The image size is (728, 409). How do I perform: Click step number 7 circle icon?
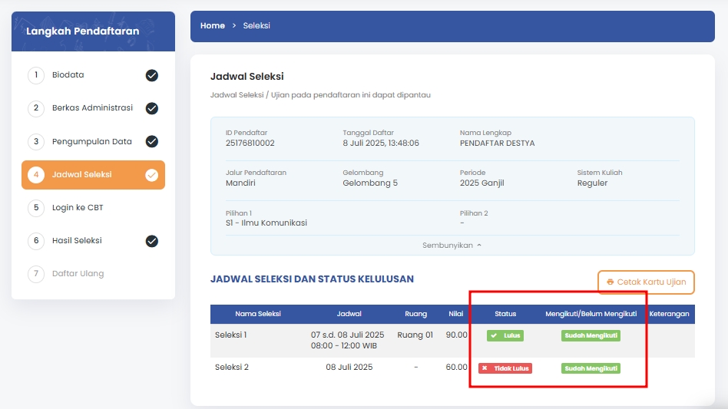click(x=35, y=274)
